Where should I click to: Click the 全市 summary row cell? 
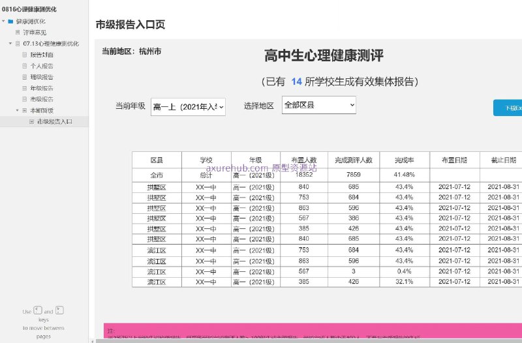(157, 175)
